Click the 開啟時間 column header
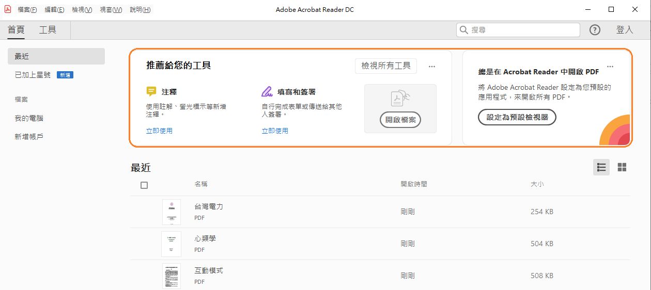 point(414,184)
